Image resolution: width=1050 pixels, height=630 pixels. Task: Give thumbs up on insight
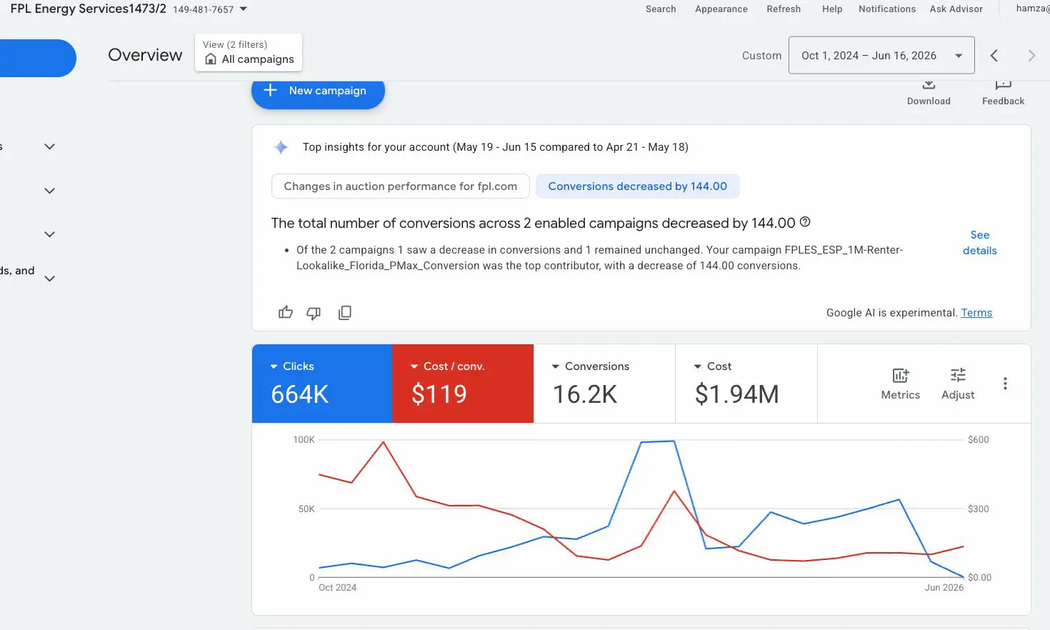pos(286,312)
